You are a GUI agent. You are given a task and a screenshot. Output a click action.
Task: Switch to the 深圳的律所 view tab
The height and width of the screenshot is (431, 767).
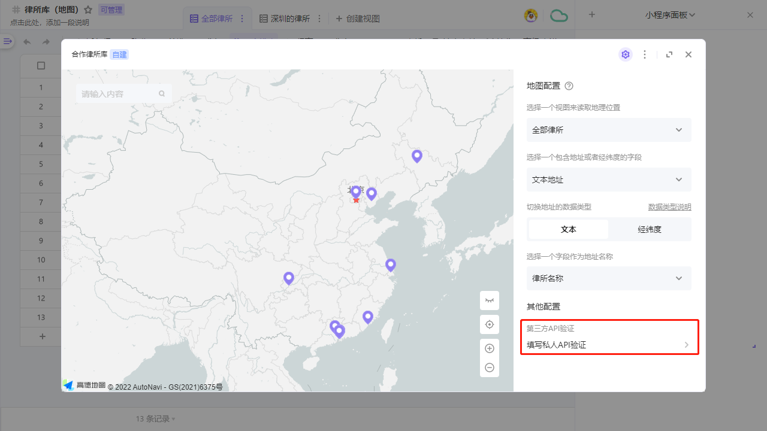(x=289, y=19)
